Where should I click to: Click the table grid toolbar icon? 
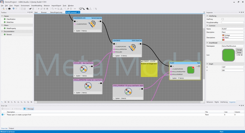pos(22,9)
